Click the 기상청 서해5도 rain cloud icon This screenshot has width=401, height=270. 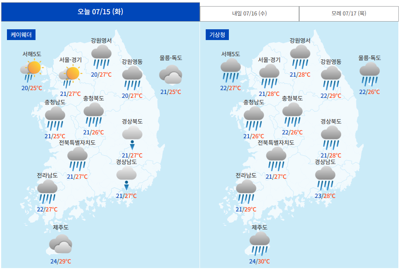(x=231, y=70)
